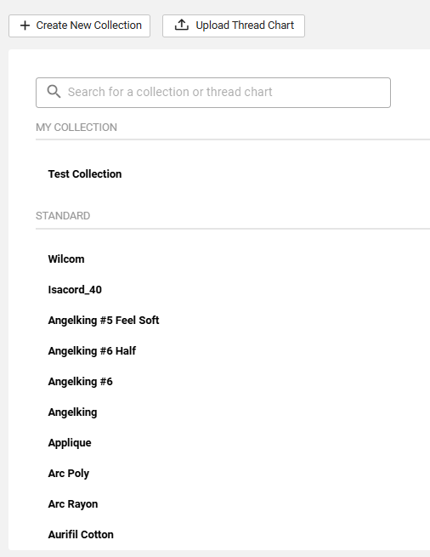Focus the collection search field

213,93
